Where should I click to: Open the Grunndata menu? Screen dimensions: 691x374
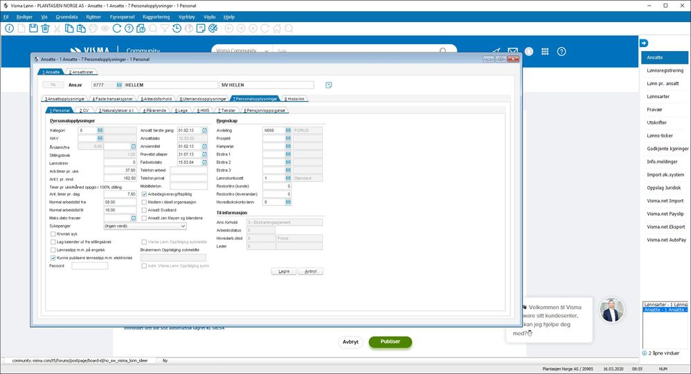click(66, 17)
